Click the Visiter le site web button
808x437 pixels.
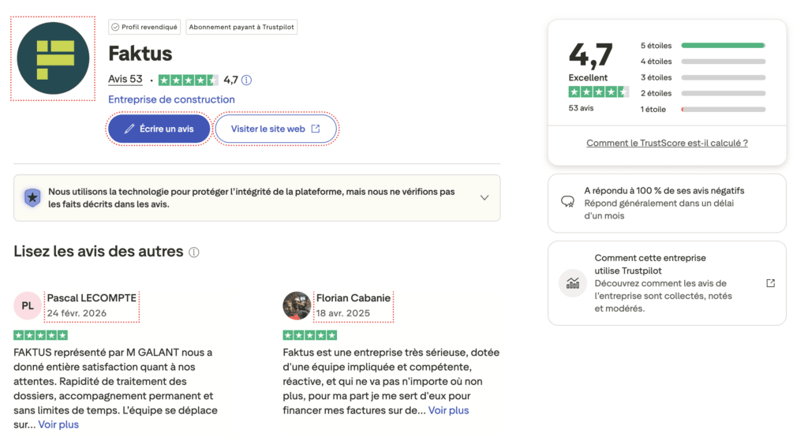click(x=275, y=129)
